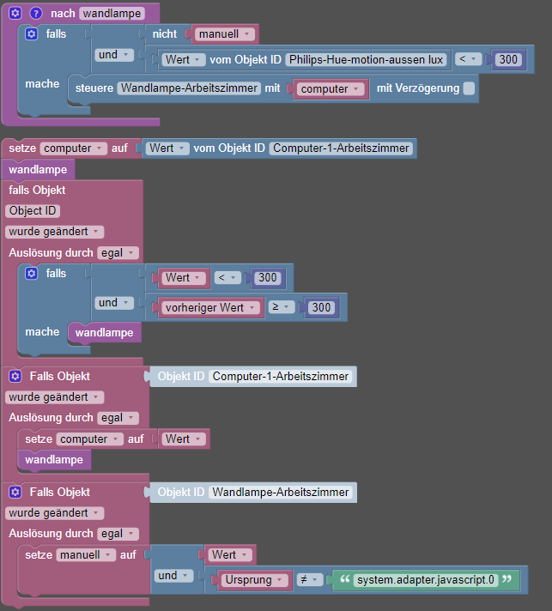Screen dimensions: 552x611
Task: Select object ID Philips-Hue-motion-aussen lux field
Action: (366, 59)
